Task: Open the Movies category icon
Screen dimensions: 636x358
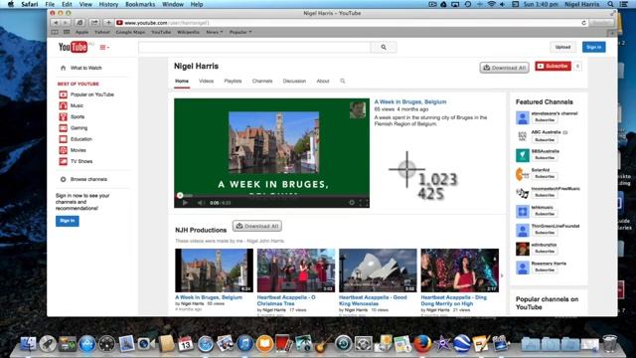Action: (63, 150)
